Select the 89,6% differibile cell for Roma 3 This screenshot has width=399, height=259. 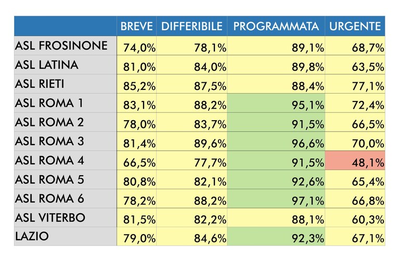tap(192, 141)
